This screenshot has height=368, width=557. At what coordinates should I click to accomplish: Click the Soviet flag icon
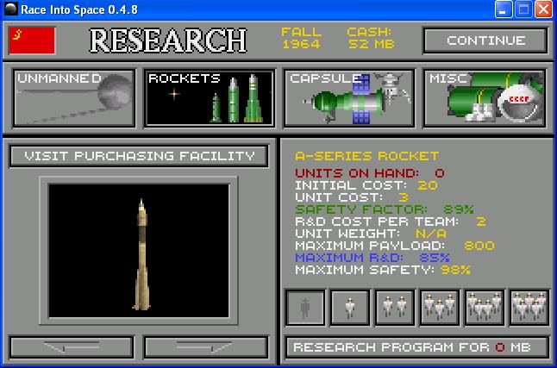pyautogui.click(x=32, y=41)
